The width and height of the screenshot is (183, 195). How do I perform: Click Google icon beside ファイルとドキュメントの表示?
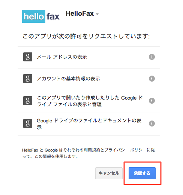[28, 124]
